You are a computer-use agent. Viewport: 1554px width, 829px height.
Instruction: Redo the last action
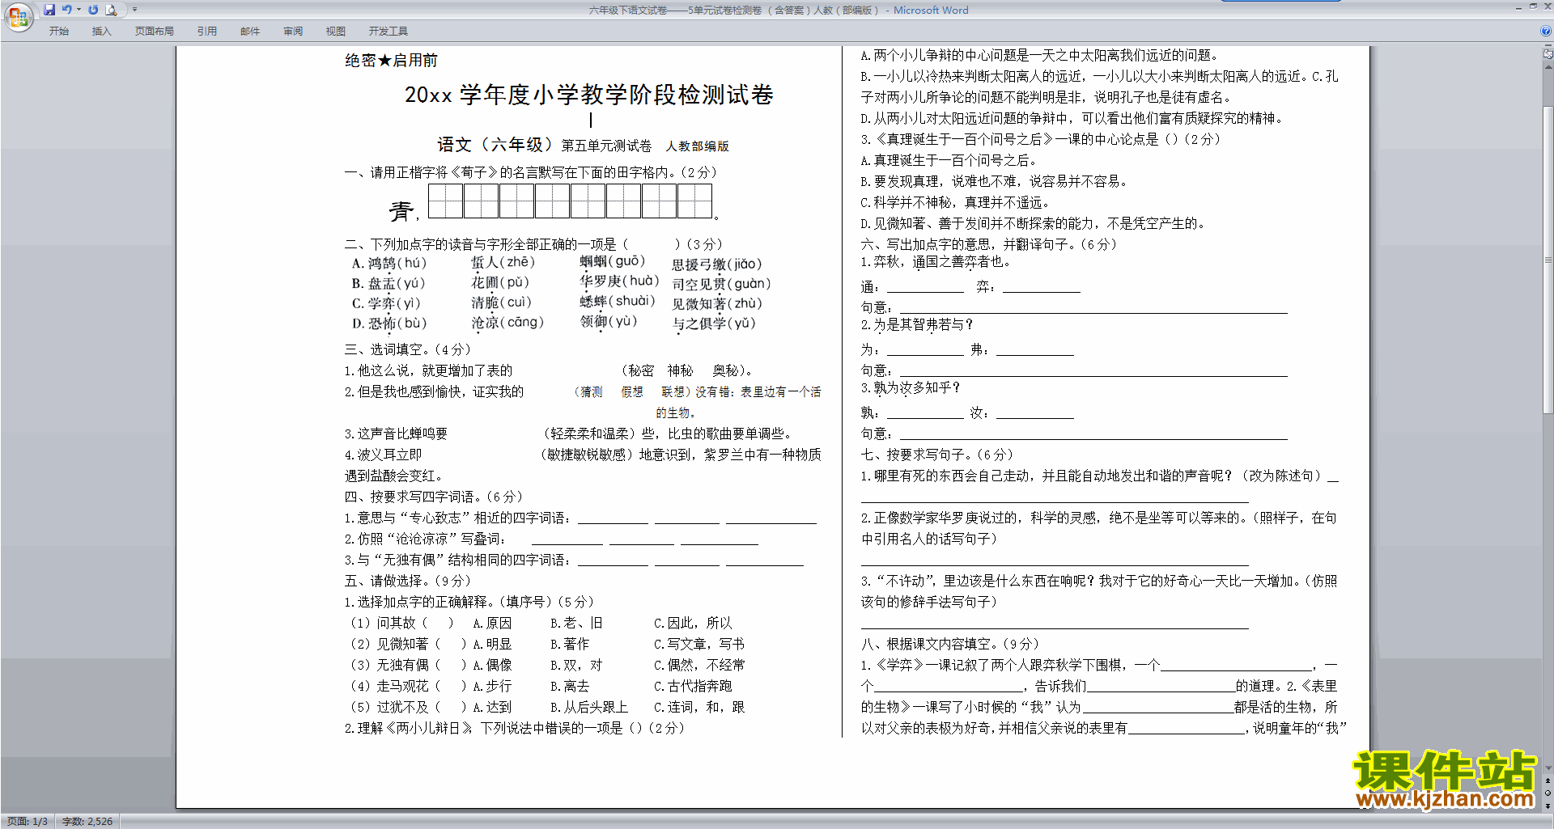click(x=93, y=10)
